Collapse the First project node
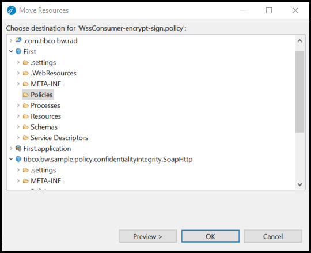This screenshot has height=253, width=311. coord(11,51)
